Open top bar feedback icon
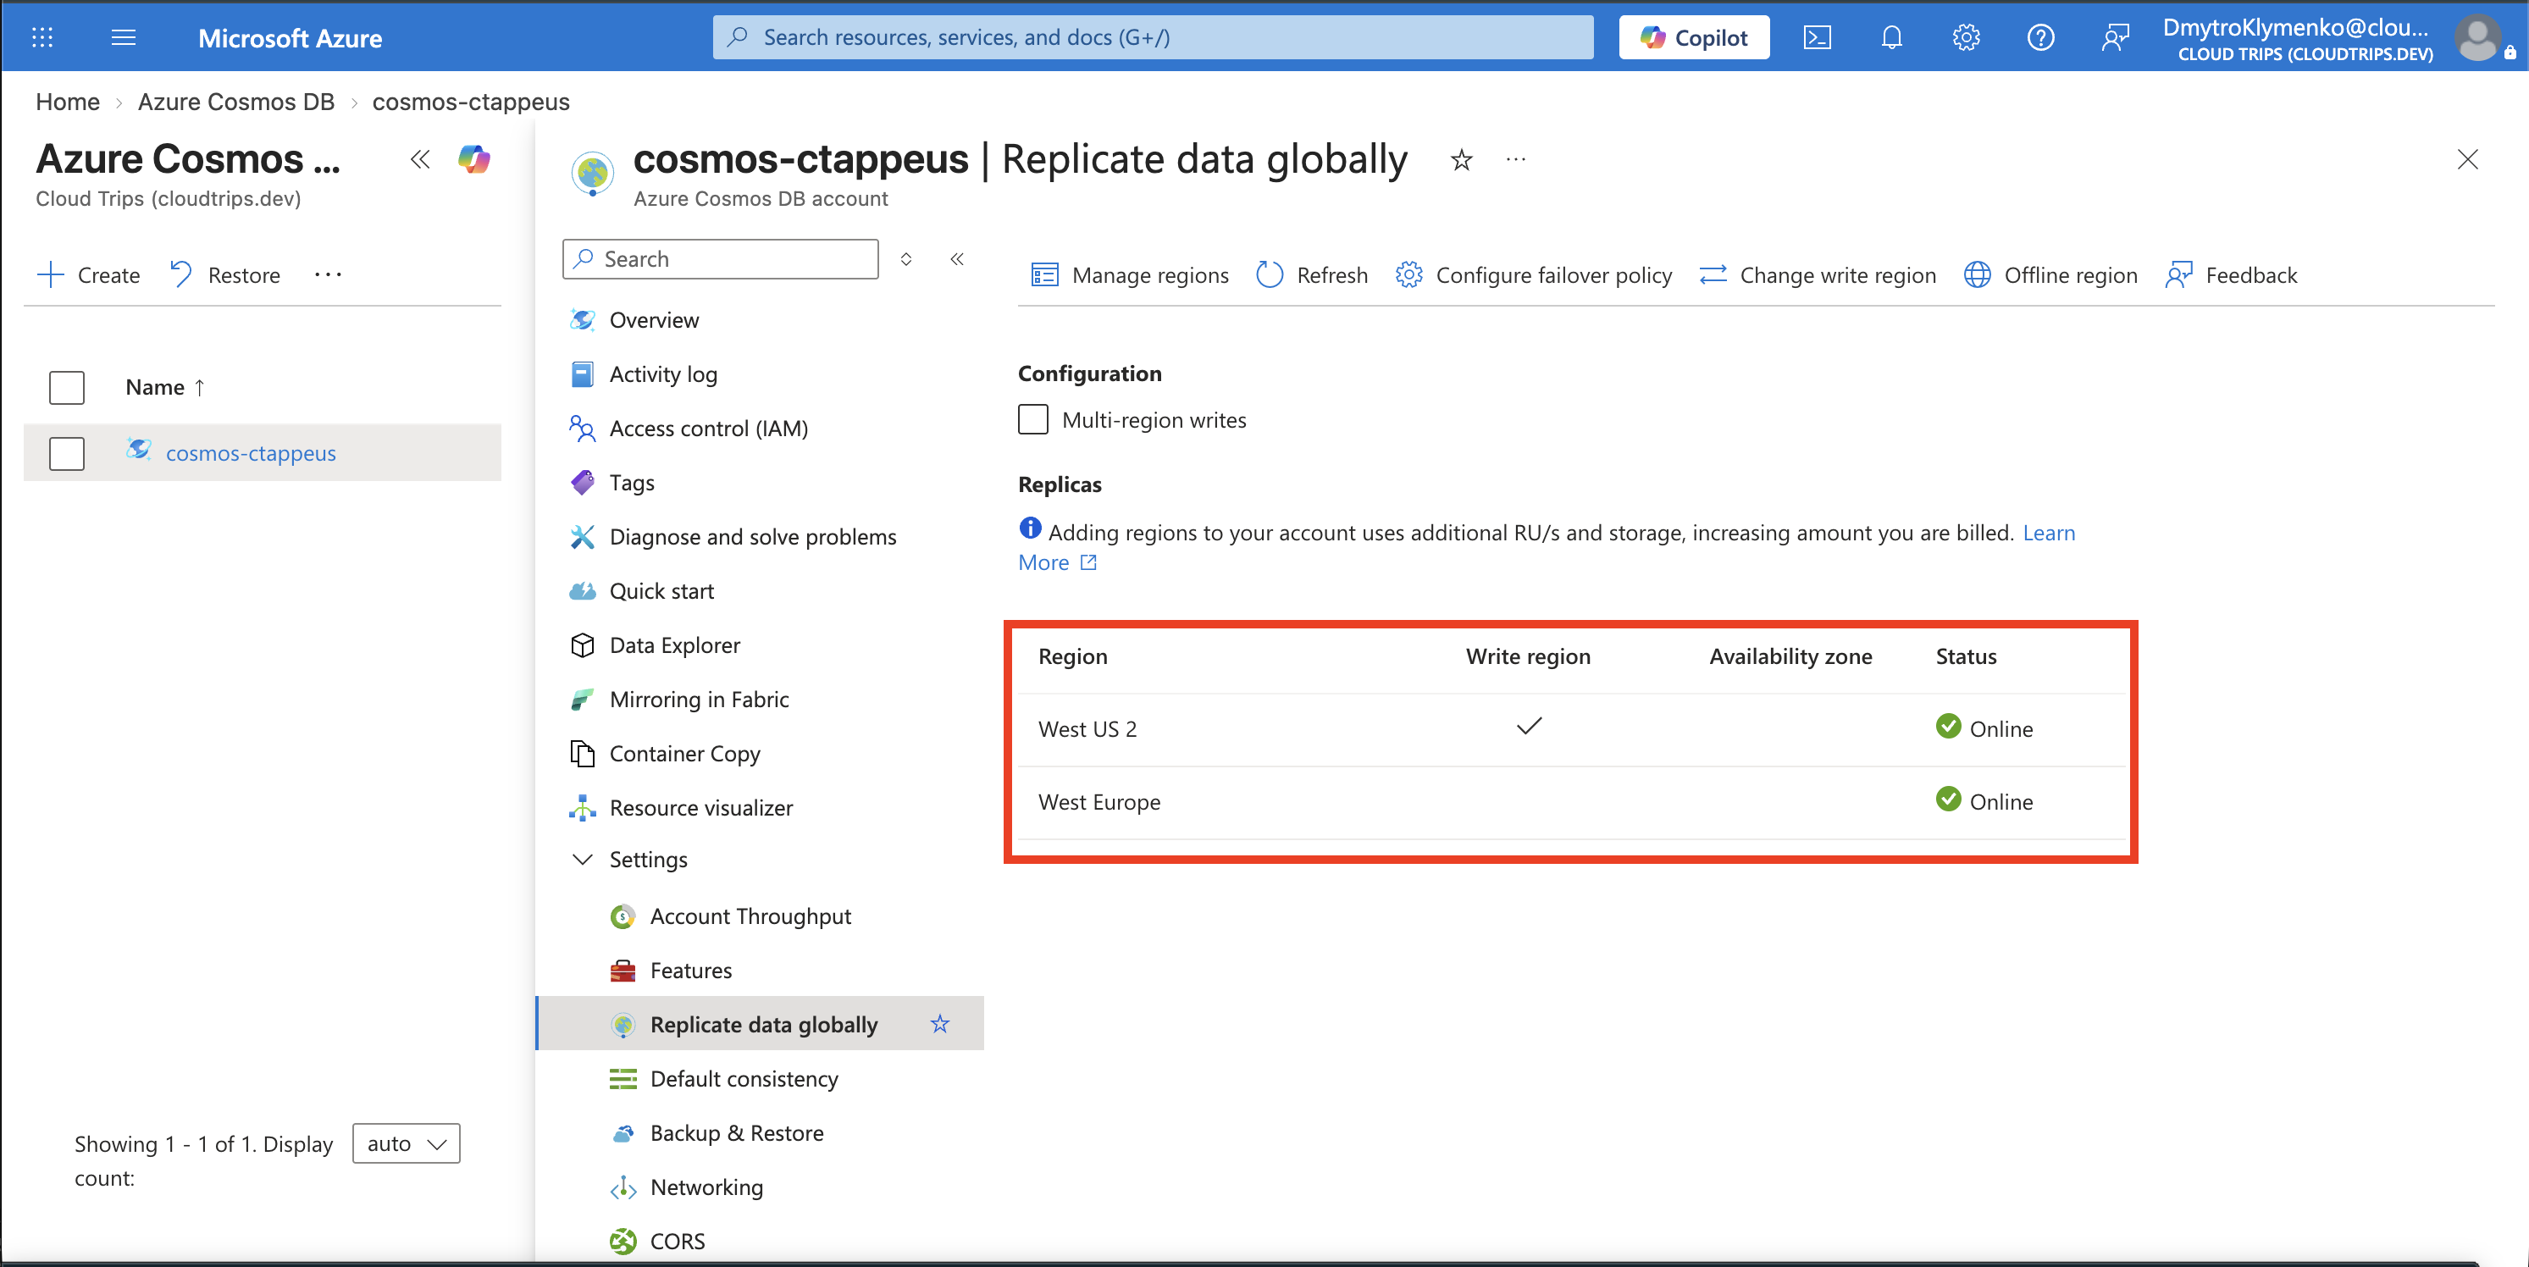2529x1267 pixels. pos(2116,37)
